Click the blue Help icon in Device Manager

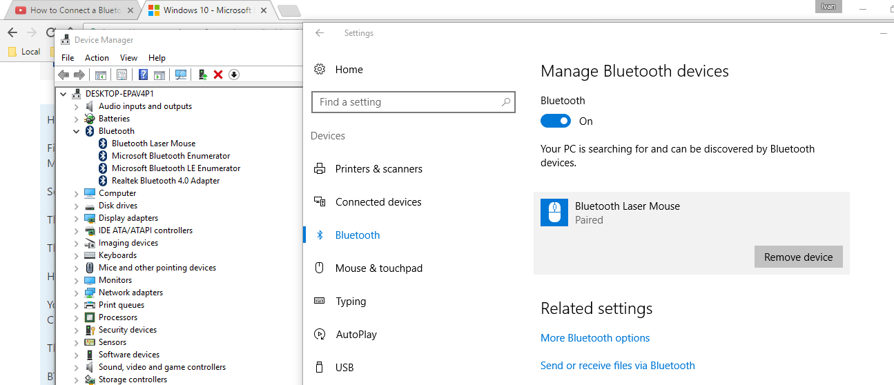[x=144, y=75]
